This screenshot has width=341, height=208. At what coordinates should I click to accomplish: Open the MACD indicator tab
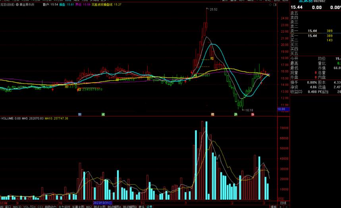(17, 207)
